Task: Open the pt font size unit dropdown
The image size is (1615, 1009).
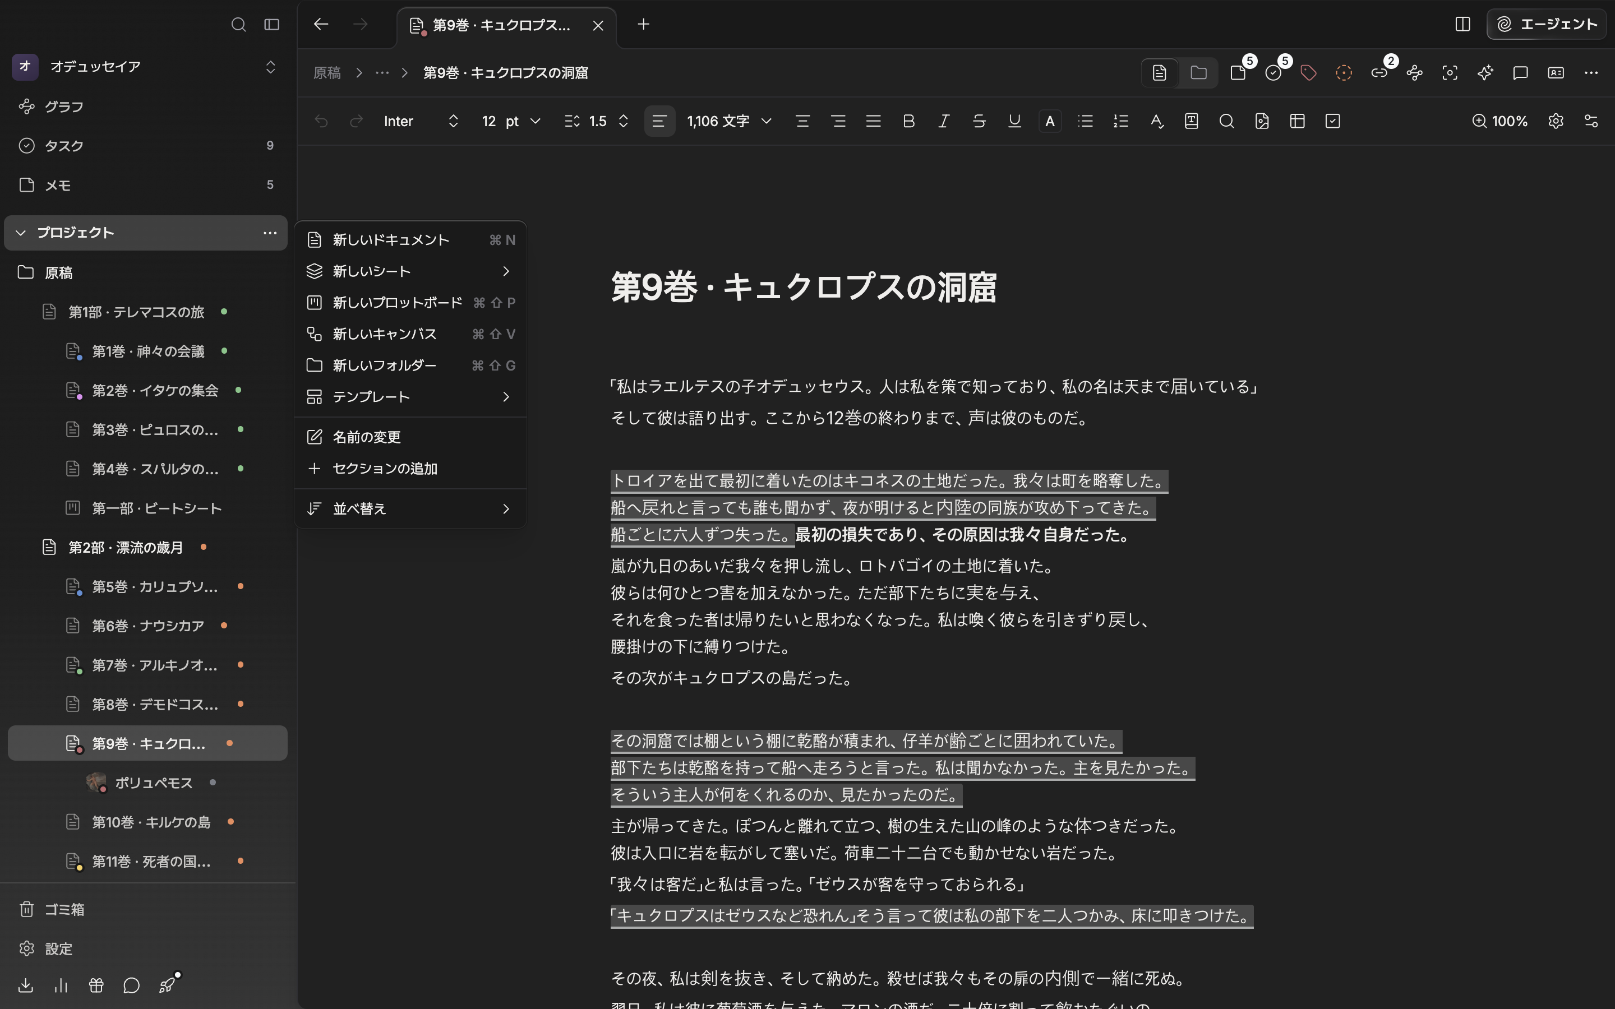Action: 523,121
